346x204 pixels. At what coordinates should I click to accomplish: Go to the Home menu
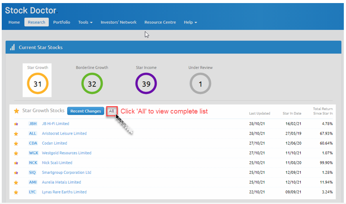[x=14, y=22]
